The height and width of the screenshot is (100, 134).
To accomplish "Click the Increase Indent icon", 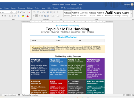I will click(51, 12).
